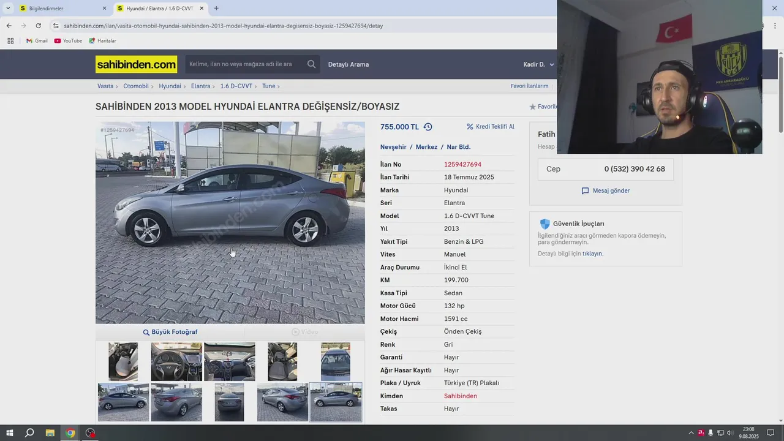The height and width of the screenshot is (441, 784).
Task: Open Chrome apps grid icon
Action: click(10, 41)
